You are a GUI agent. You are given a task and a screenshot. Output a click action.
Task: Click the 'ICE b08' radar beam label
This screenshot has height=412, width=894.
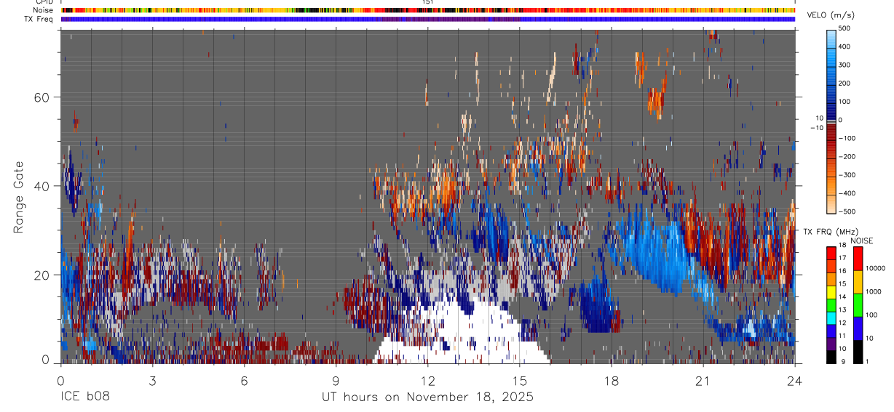(85, 397)
